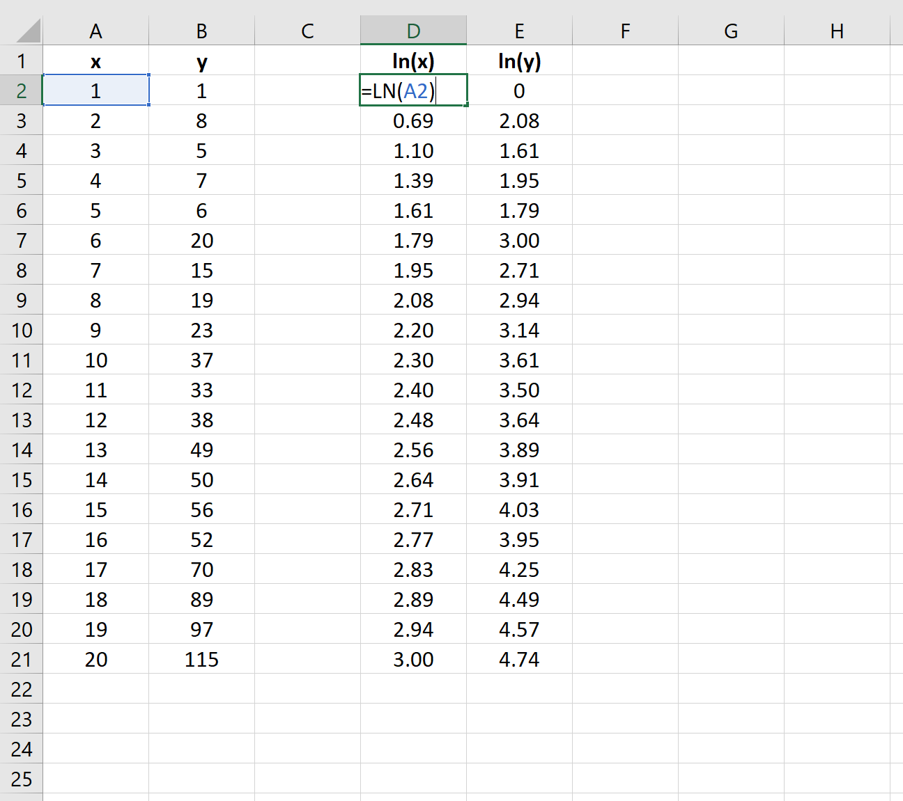
Task: Click the x header cell in A1
Action: click(x=96, y=61)
